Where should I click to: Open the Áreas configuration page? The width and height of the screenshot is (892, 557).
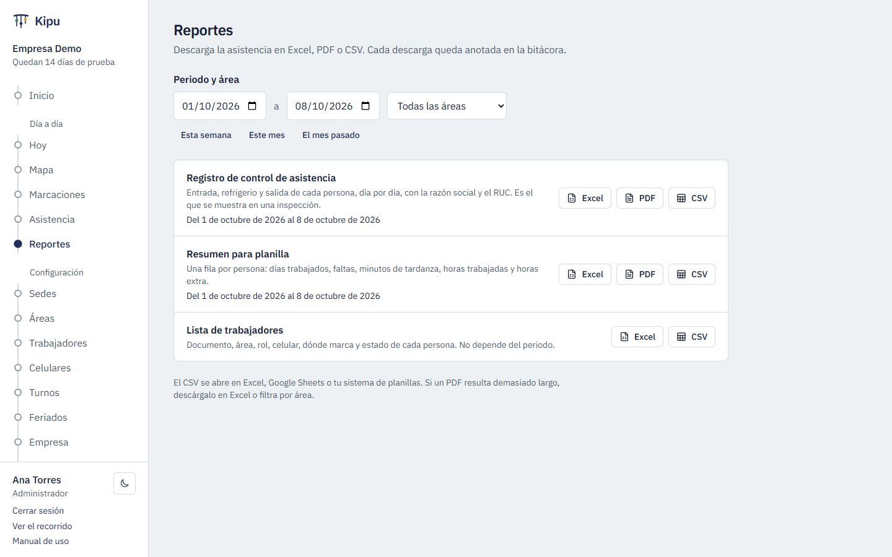click(x=42, y=318)
